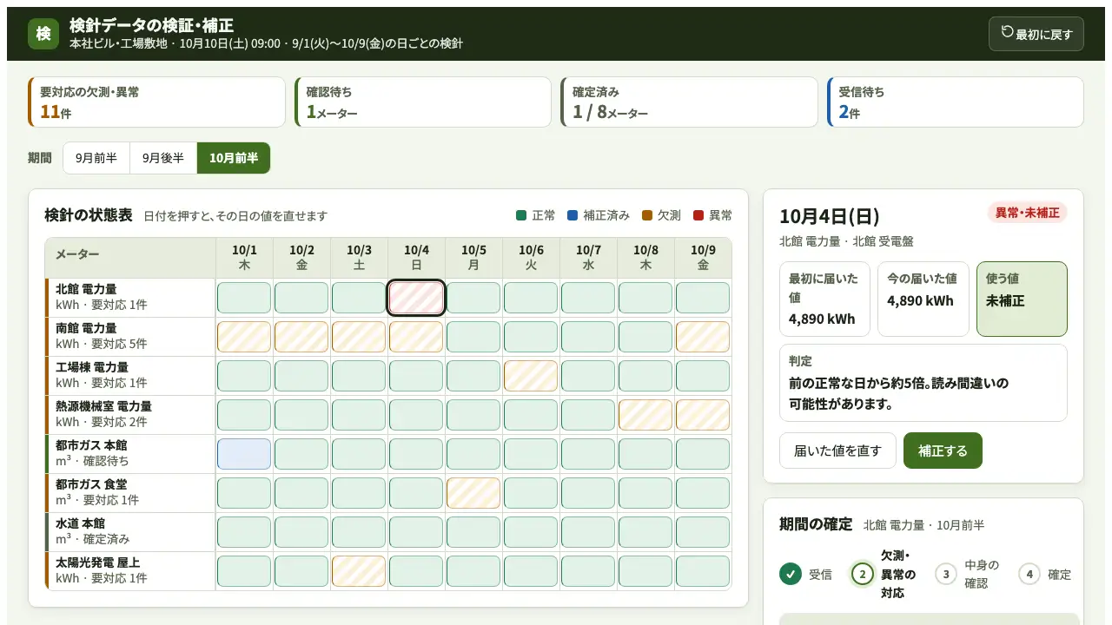1112x625 pixels.
Task: Open the 確定済み summary card
Action: [688, 102]
